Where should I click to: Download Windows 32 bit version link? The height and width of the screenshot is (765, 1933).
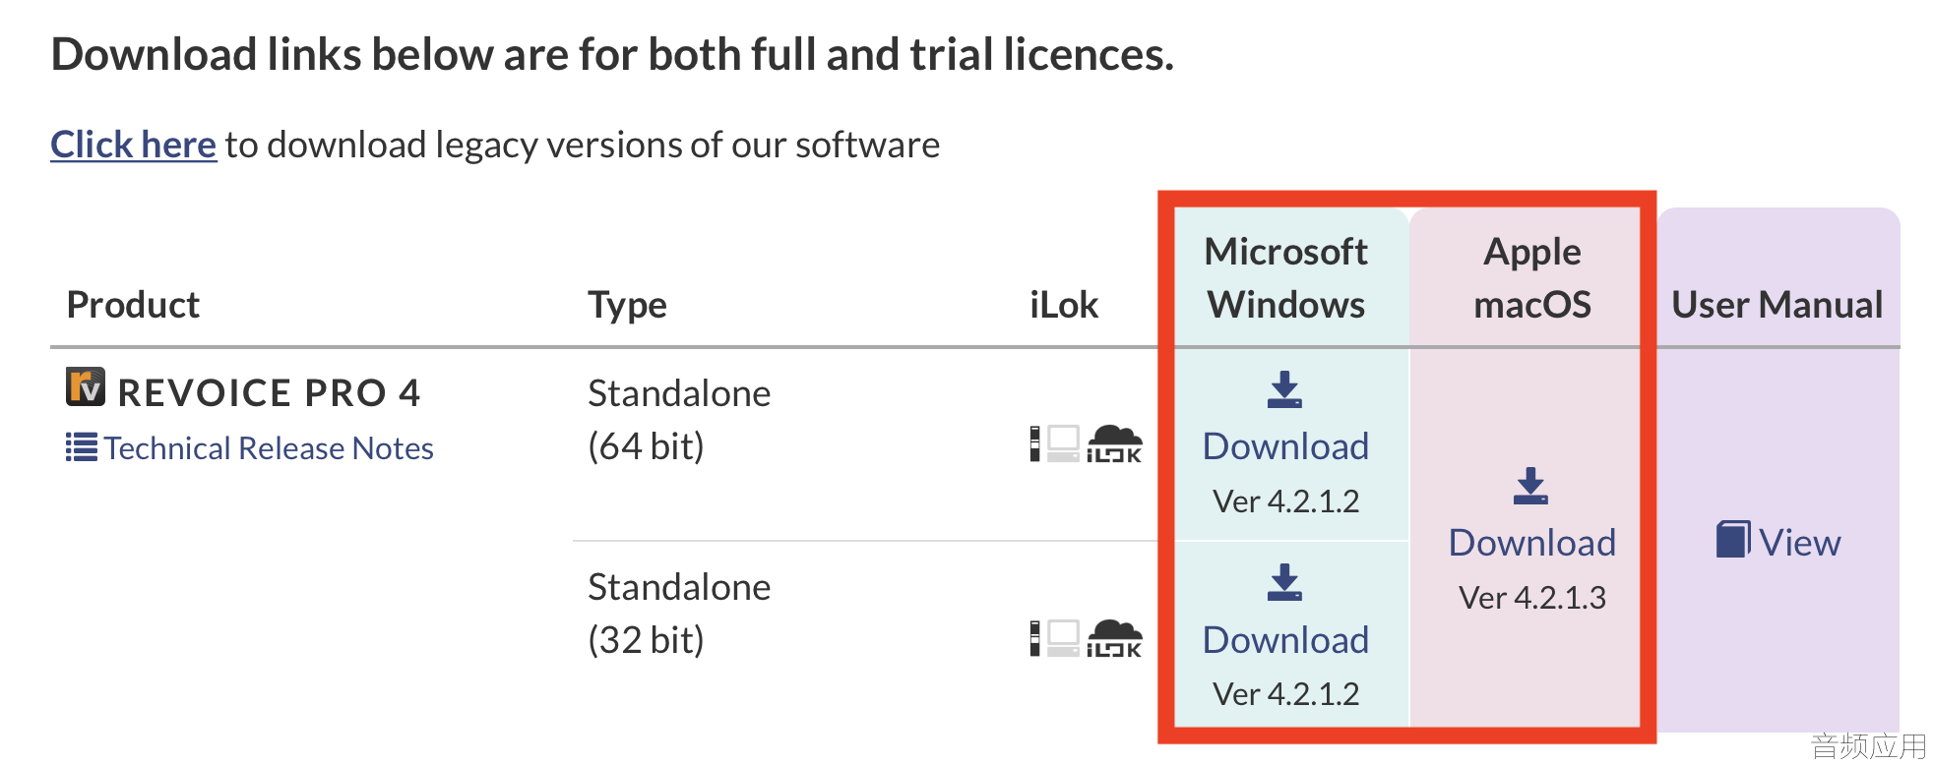coord(1285,640)
